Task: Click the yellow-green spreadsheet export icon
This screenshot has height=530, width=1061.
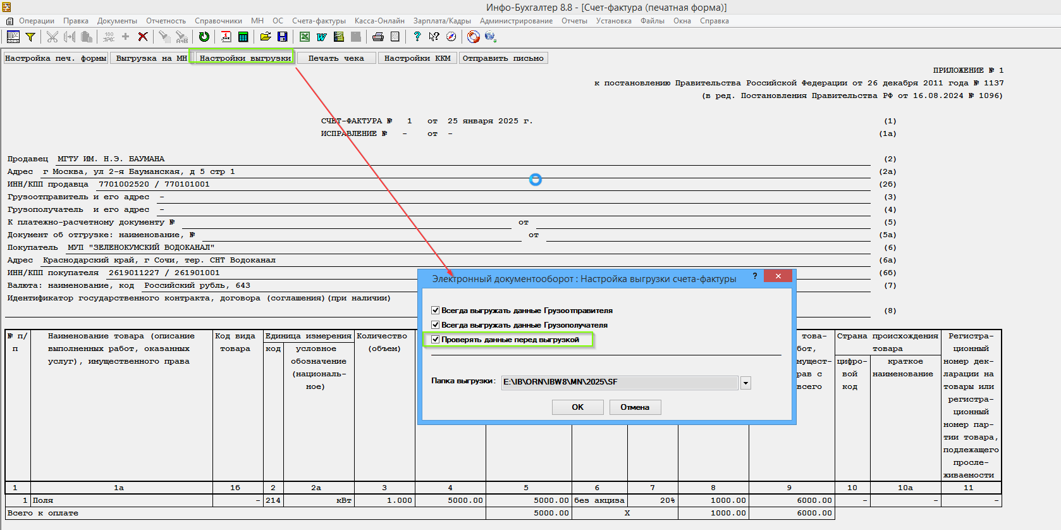Action: 339,37
